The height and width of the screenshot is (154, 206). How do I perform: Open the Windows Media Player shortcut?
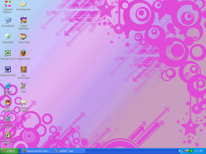pos(8,135)
